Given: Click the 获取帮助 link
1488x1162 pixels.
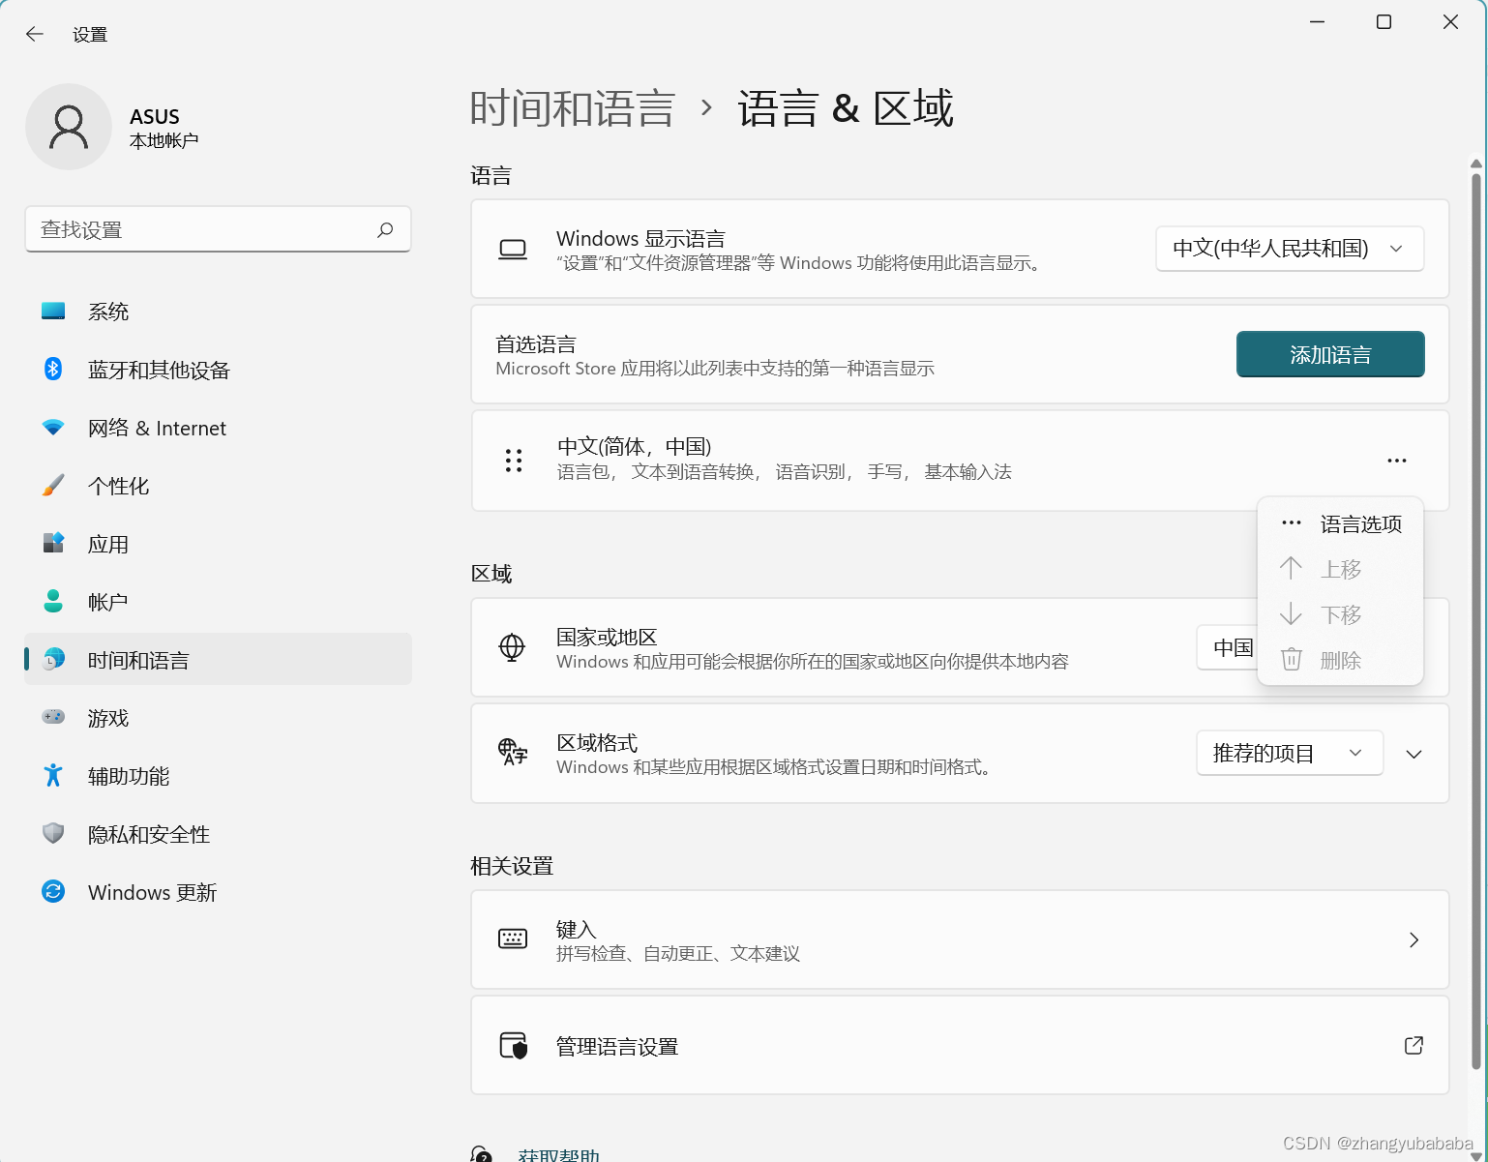Looking at the screenshot, I should tap(558, 1154).
